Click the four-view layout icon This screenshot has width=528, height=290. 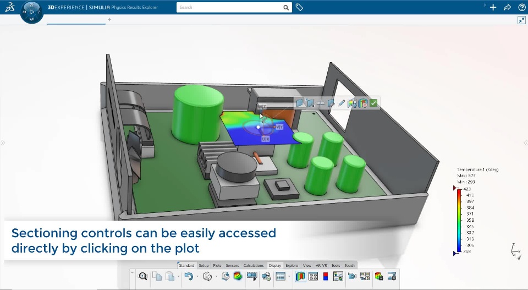(313, 277)
